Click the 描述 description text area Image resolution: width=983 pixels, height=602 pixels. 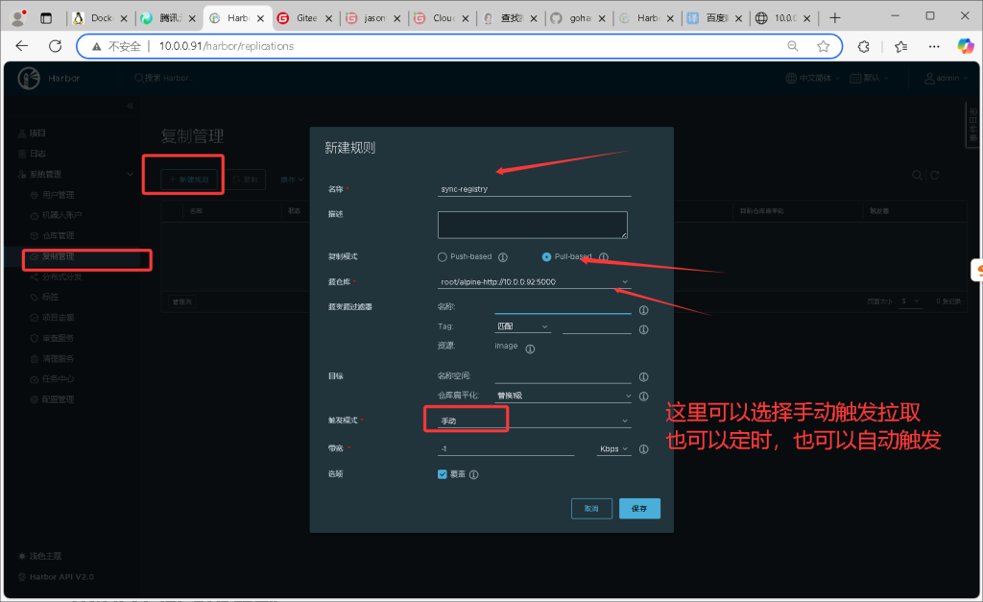532,225
